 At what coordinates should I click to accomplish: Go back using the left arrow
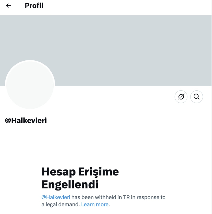pyautogui.click(x=8, y=6)
